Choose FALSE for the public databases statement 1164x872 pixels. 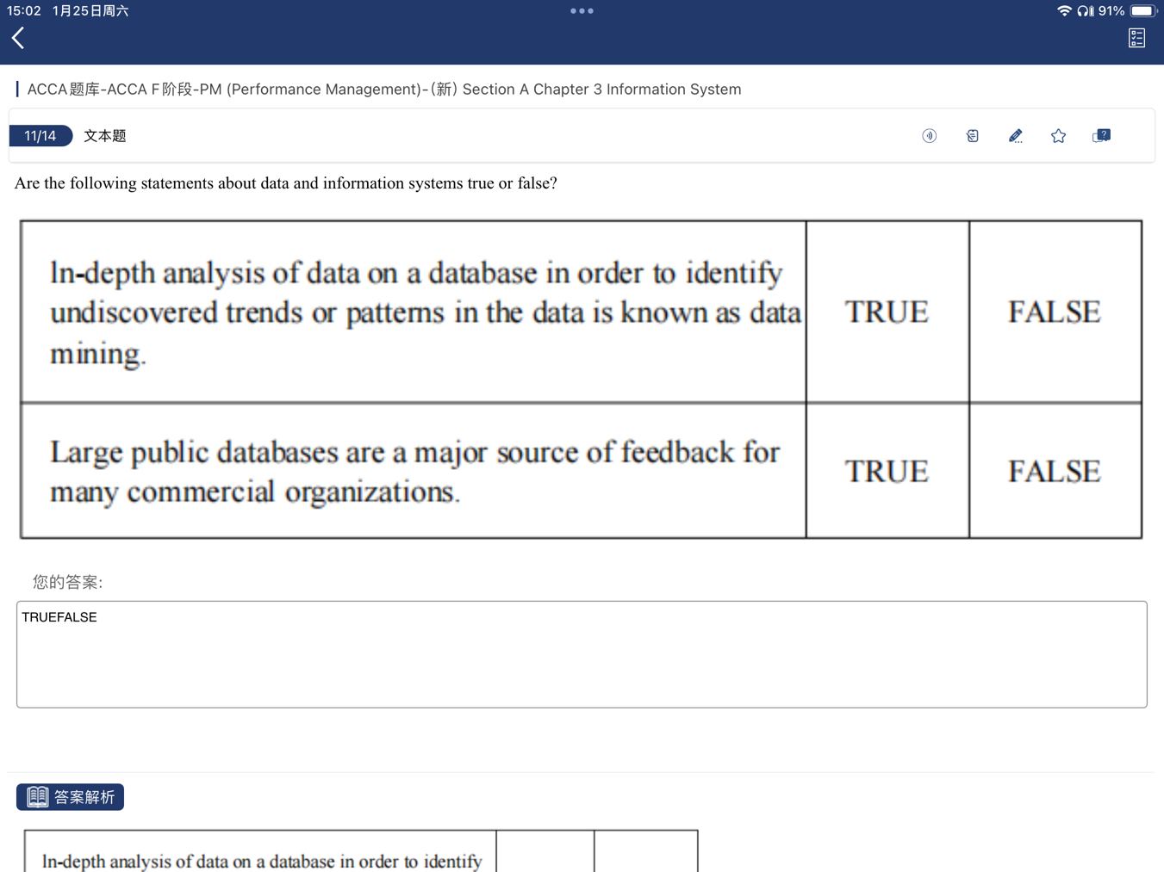point(1054,471)
